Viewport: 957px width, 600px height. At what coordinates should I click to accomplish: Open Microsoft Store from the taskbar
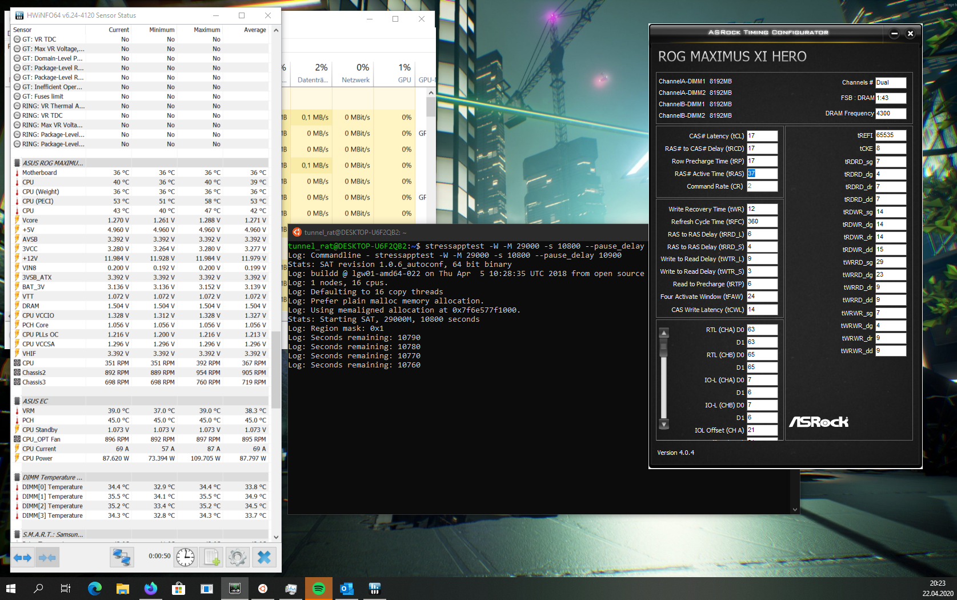click(x=179, y=589)
